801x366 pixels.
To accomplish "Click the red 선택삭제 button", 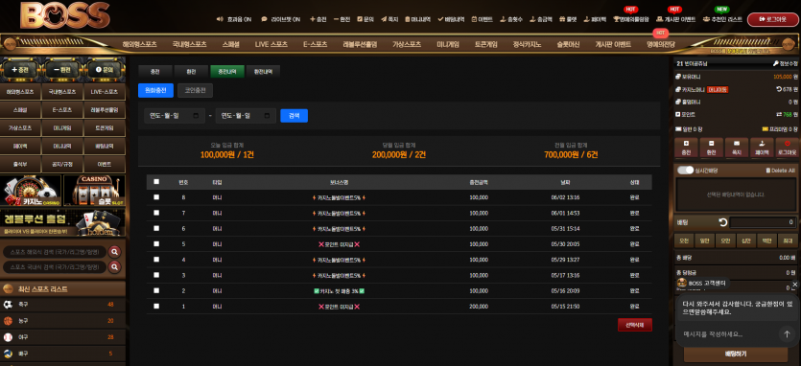I will pos(634,325).
